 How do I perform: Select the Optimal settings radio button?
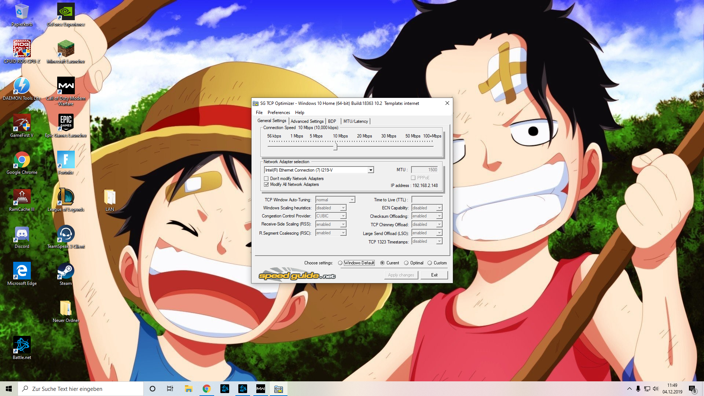[x=406, y=263]
